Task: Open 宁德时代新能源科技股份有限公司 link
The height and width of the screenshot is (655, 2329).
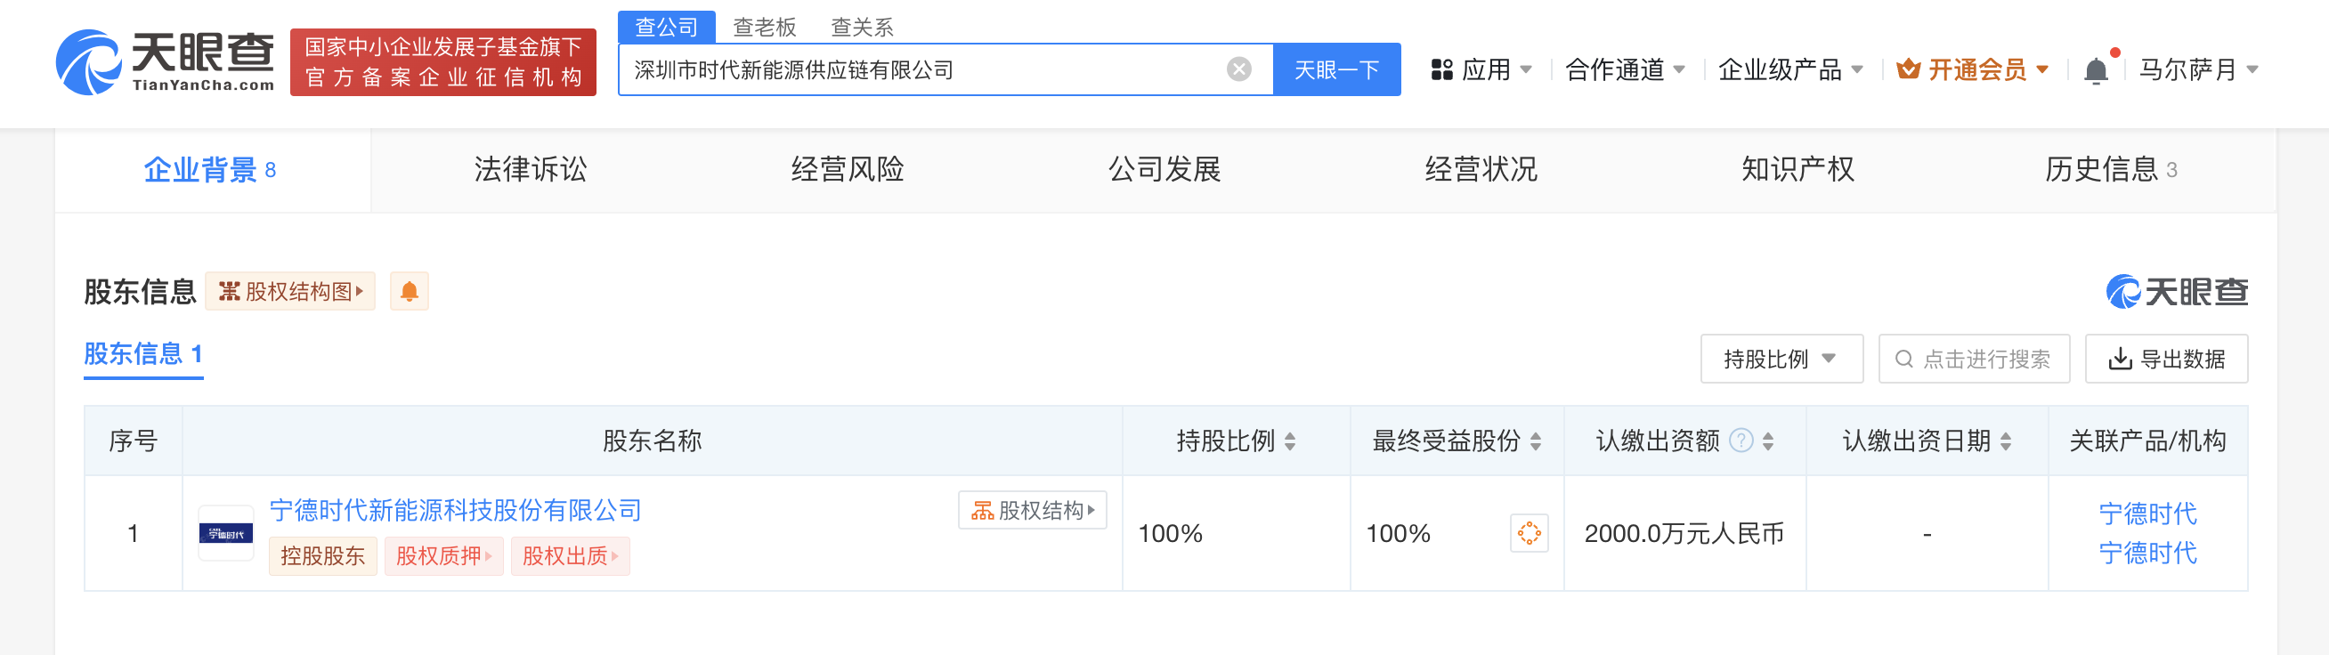Action: pyautogui.click(x=456, y=511)
